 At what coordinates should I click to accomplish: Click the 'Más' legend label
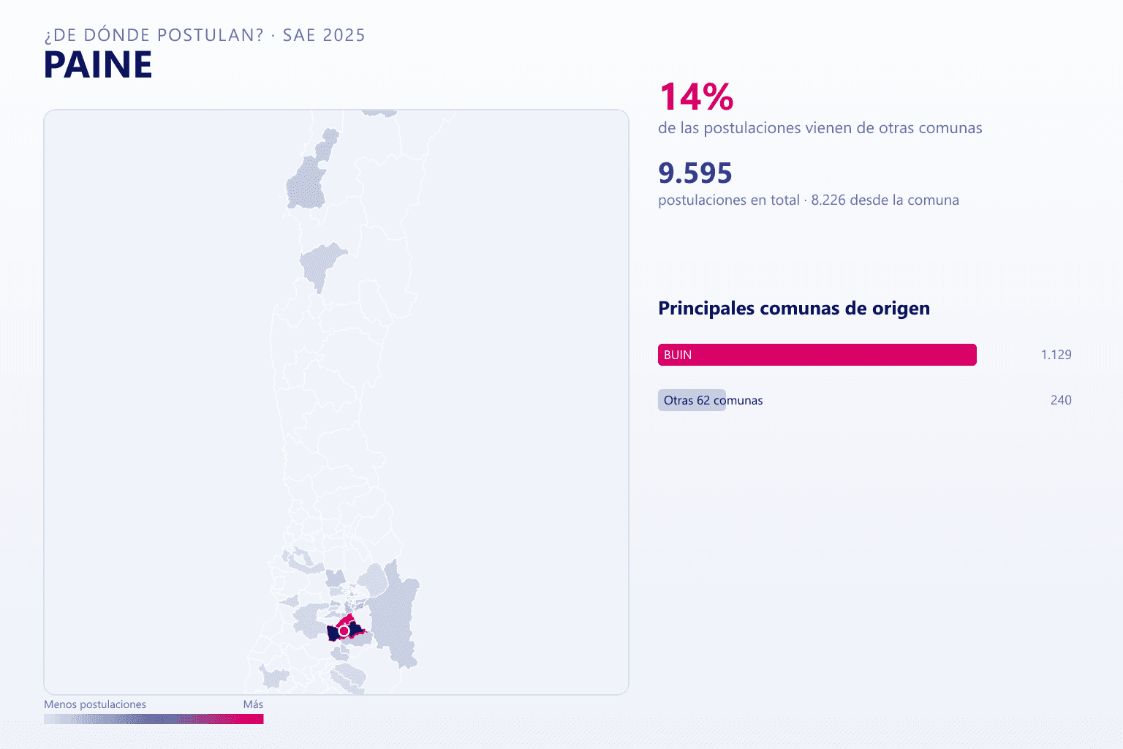[x=253, y=704]
